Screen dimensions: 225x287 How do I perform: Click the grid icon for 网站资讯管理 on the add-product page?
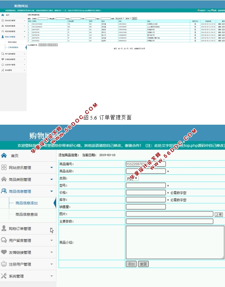[x=4, y=167]
